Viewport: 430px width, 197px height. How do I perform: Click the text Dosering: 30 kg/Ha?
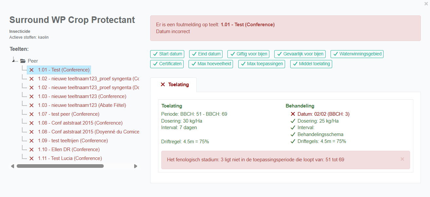[x=182, y=121]
